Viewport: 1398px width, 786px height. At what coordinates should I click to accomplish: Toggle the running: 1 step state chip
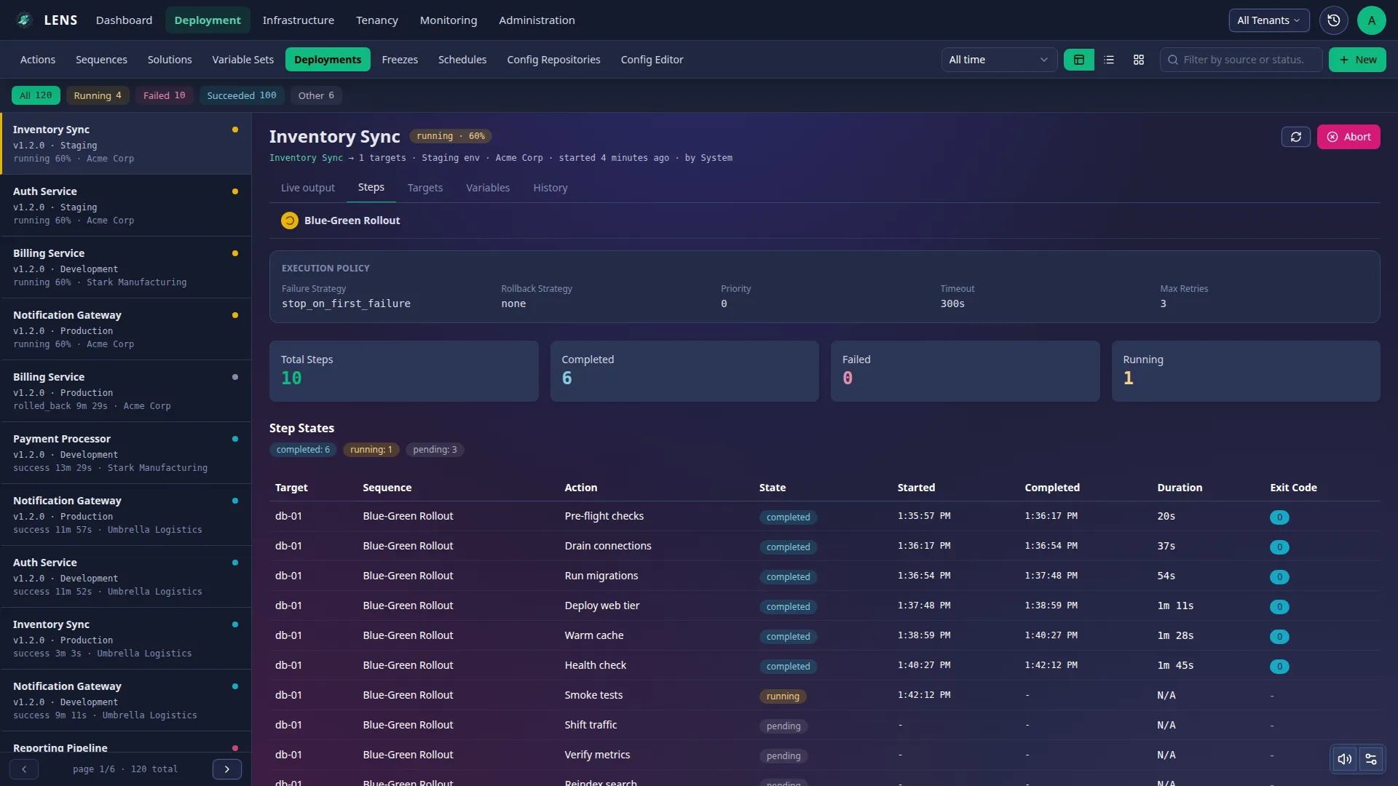[x=371, y=450]
